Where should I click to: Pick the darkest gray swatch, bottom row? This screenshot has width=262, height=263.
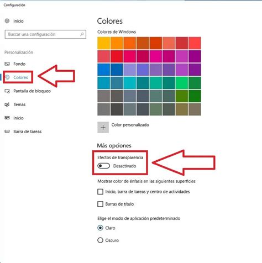tap(117, 109)
